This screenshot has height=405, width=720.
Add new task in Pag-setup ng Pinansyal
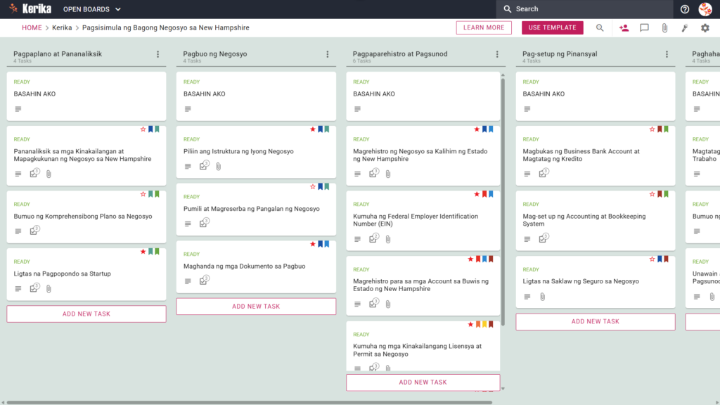pyautogui.click(x=596, y=321)
